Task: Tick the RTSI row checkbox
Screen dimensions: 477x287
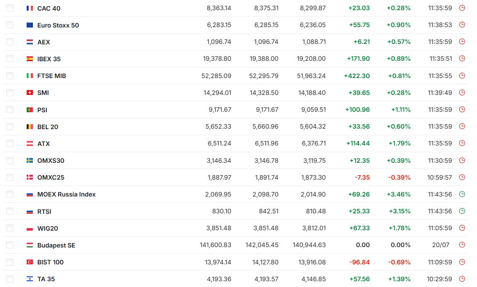Action: [x=10, y=211]
